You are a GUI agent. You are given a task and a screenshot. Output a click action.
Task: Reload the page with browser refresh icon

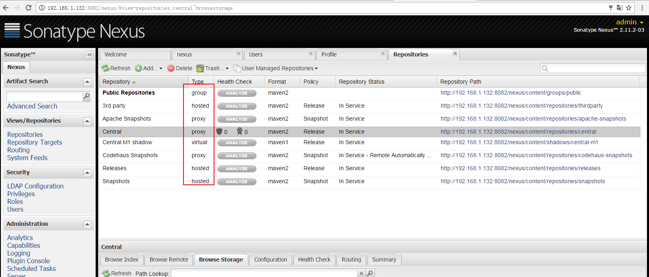pos(28,8)
